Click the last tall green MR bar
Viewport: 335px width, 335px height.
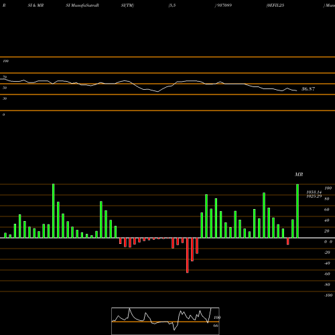click(x=297, y=211)
